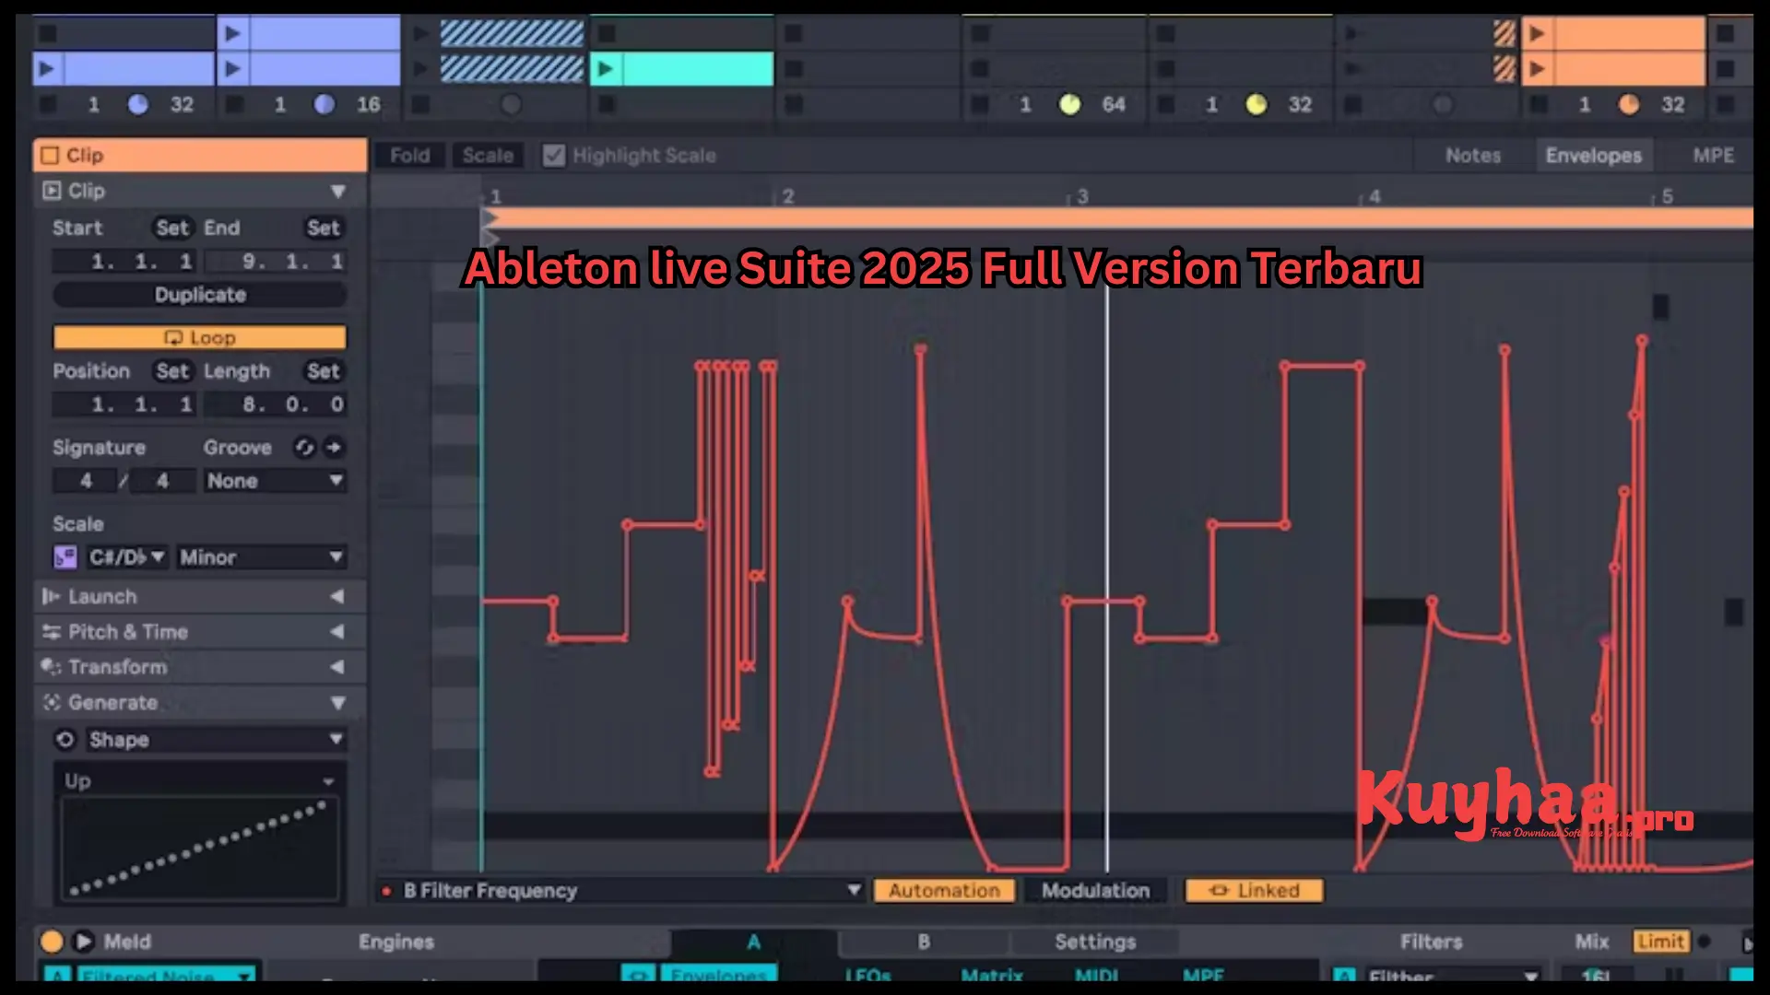Open the Minor scale dropdown
This screenshot has width=1770, height=995.
[x=261, y=556]
